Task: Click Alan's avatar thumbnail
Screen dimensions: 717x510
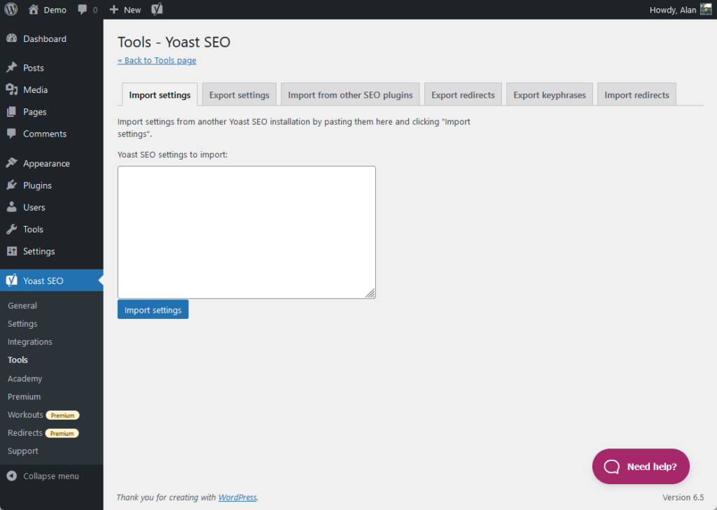Action: click(x=706, y=10)
